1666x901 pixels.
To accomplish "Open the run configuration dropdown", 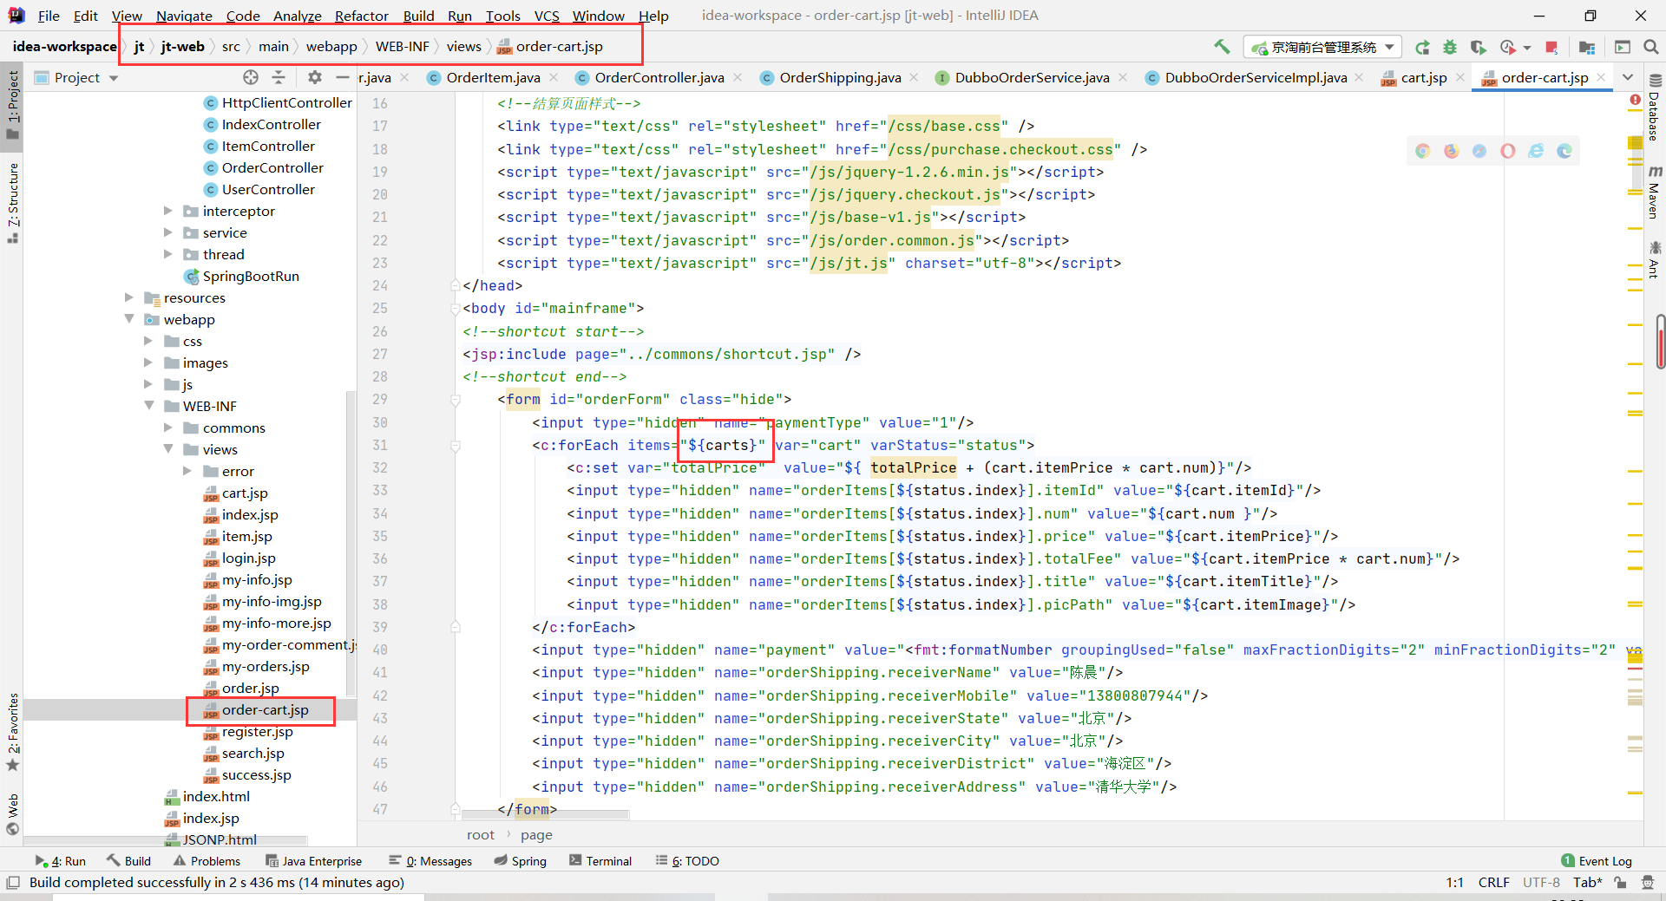I will [x=1322, y=47].
